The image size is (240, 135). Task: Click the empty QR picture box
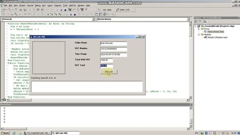pos(49,58)
